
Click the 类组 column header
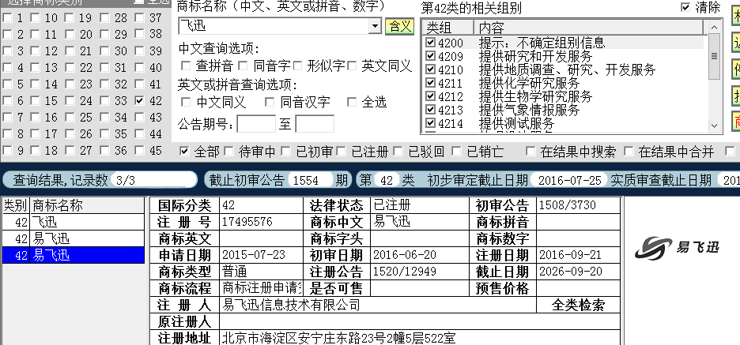[x=447, y=28]
